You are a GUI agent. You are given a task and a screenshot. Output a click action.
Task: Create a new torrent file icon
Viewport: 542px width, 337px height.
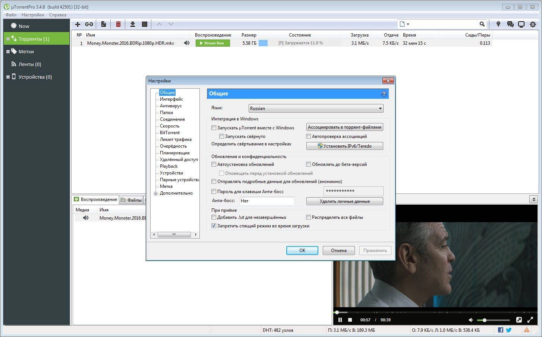click(x=103, y=24)
